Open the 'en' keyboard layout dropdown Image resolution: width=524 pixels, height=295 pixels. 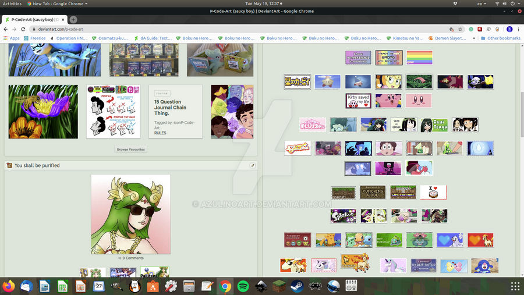481,3
